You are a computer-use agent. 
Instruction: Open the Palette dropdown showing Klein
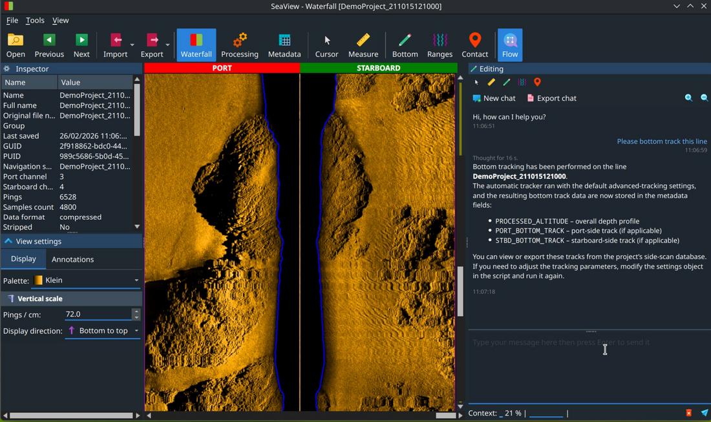tap(87, 280)
